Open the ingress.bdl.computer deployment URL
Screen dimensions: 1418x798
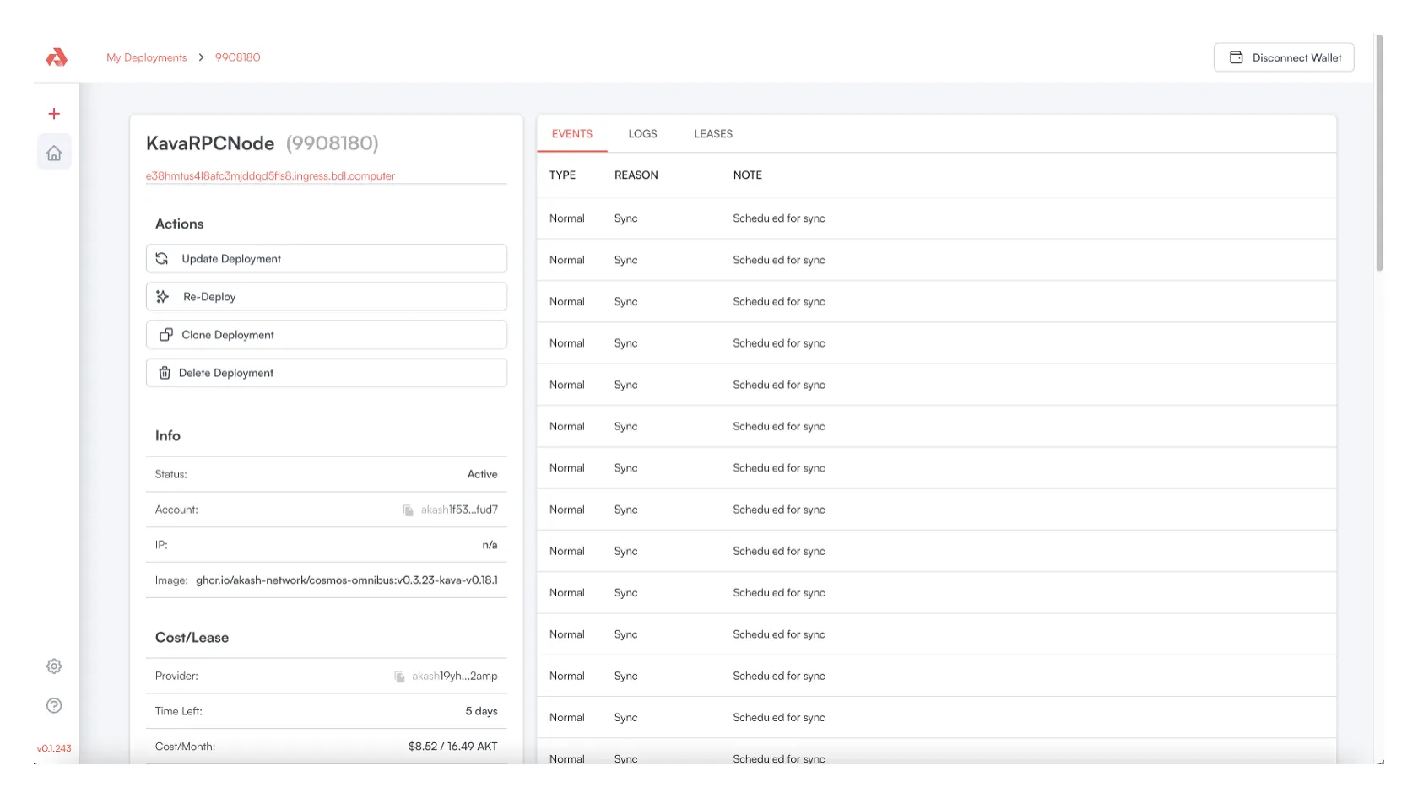(270, 176)
